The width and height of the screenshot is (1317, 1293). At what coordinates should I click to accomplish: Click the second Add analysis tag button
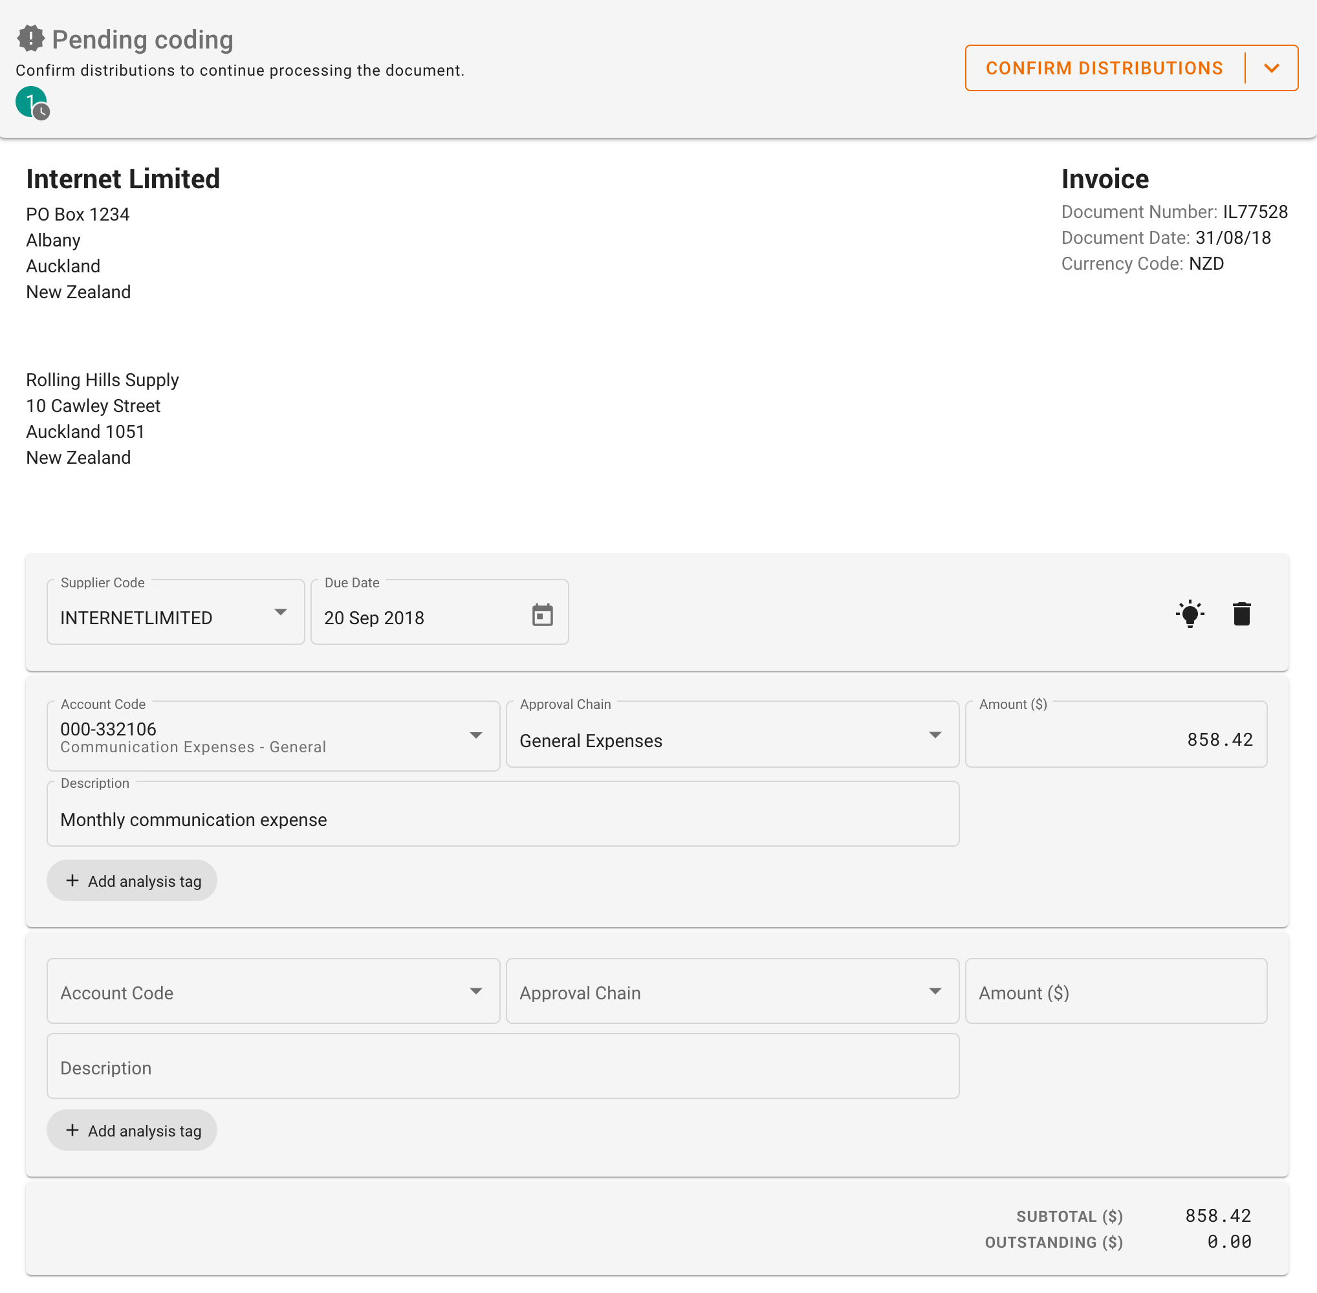coord(132,1130)
